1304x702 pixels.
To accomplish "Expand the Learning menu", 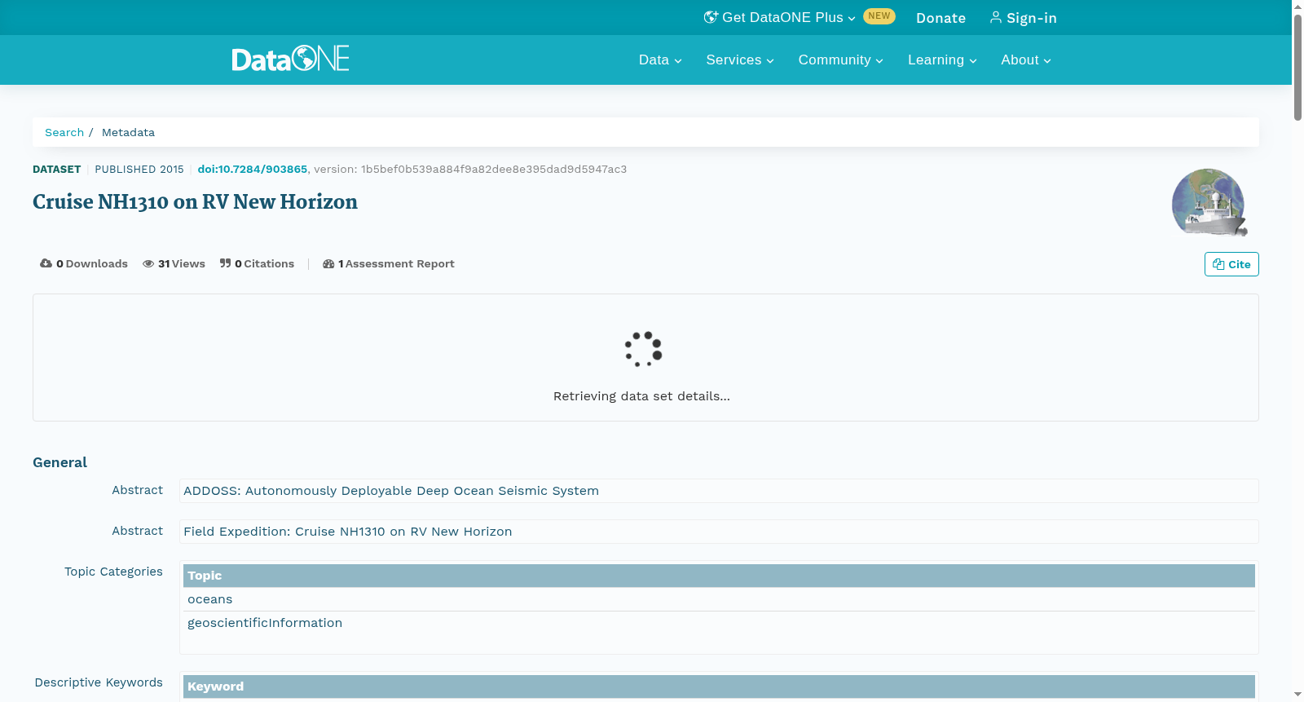I will coord(942,60).
